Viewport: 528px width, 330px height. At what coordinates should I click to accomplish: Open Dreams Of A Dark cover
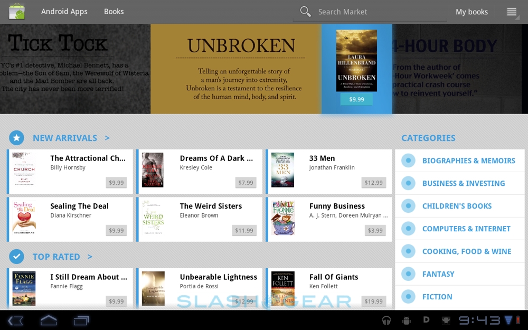[x=153, y=169]
